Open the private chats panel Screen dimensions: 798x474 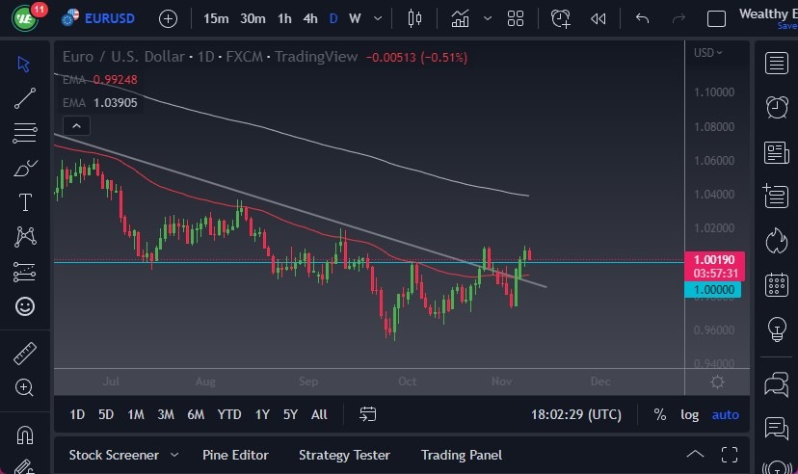point(776,428)
